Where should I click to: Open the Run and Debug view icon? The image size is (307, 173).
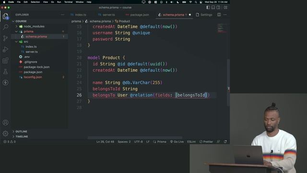pos(5,49)
